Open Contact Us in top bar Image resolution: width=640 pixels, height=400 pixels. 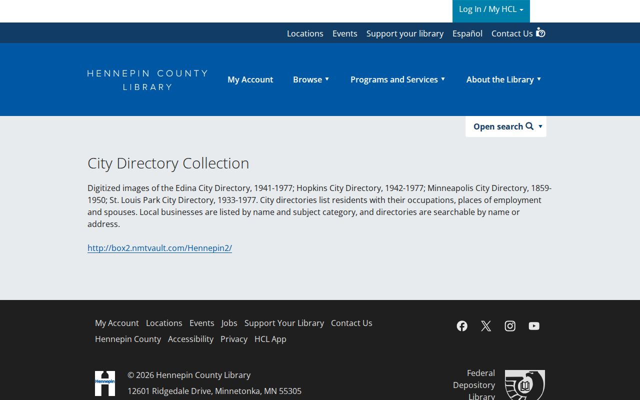tap(512, 33)
